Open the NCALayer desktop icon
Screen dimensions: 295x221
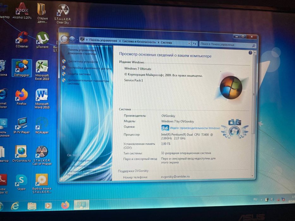point(42,126)
